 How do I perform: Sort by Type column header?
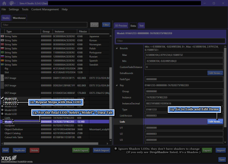pyautogui.click(x=22, y=31)
